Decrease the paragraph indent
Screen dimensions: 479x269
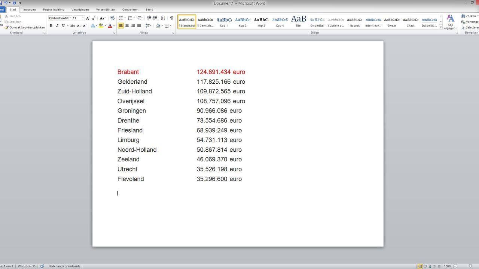tap(149, 18)
